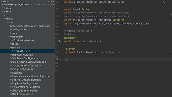This screenshot has width=172, height=97.
Task: Select the repository package label
Action: (x=17, y=37)
